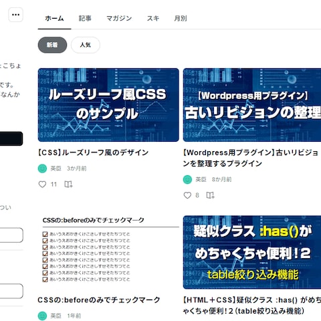Click author avatar under チェックマーク article
Viewport: 321px width, 321px height.
[x=42, y=316]
